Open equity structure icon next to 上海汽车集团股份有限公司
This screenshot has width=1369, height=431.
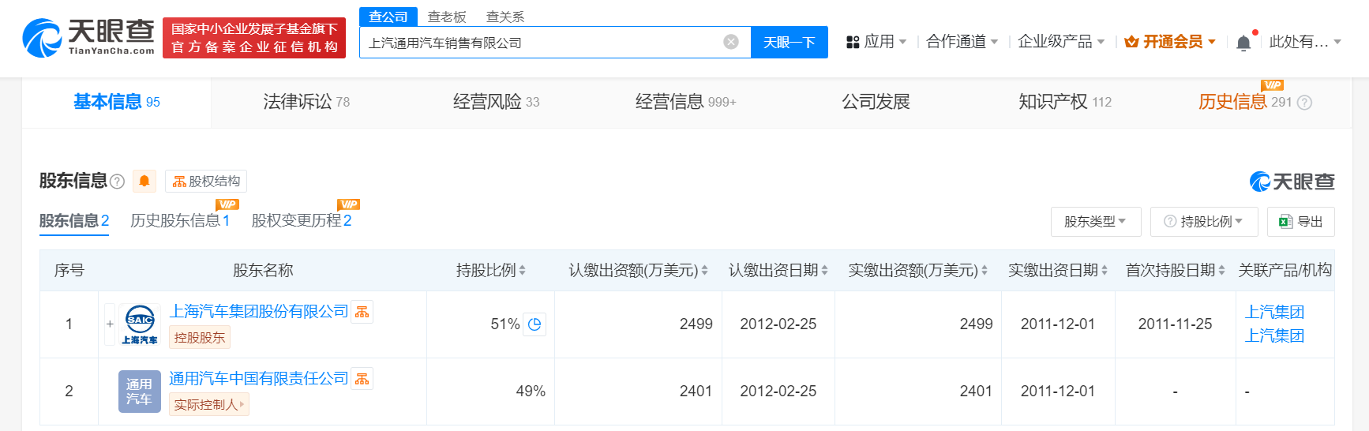pos(362,312)
